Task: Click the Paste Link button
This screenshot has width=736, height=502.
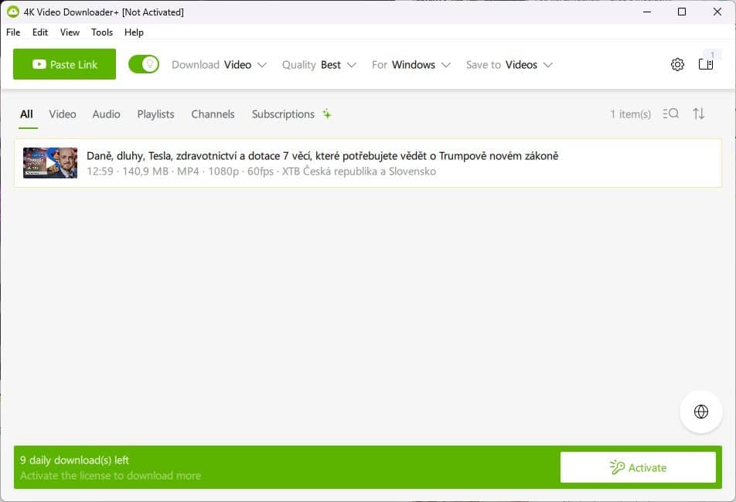Action: pyautogui.click(x=64, y=64)
